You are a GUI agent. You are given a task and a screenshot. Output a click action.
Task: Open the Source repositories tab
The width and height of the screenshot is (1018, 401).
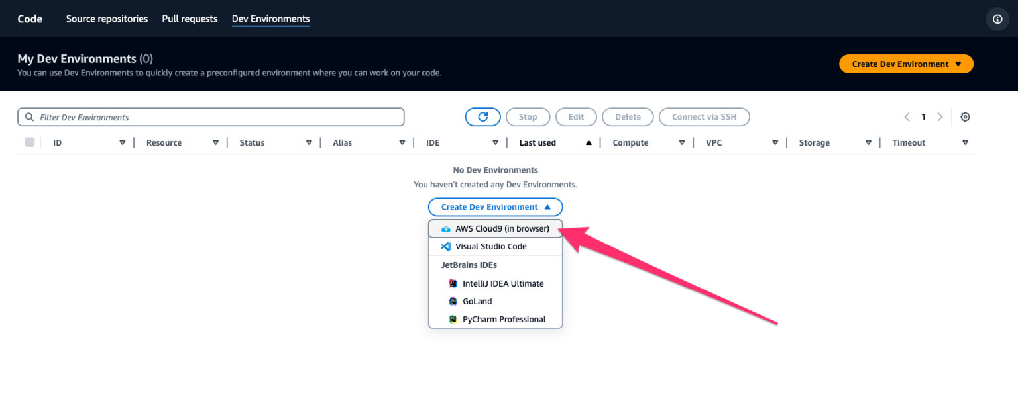[107, 19]
